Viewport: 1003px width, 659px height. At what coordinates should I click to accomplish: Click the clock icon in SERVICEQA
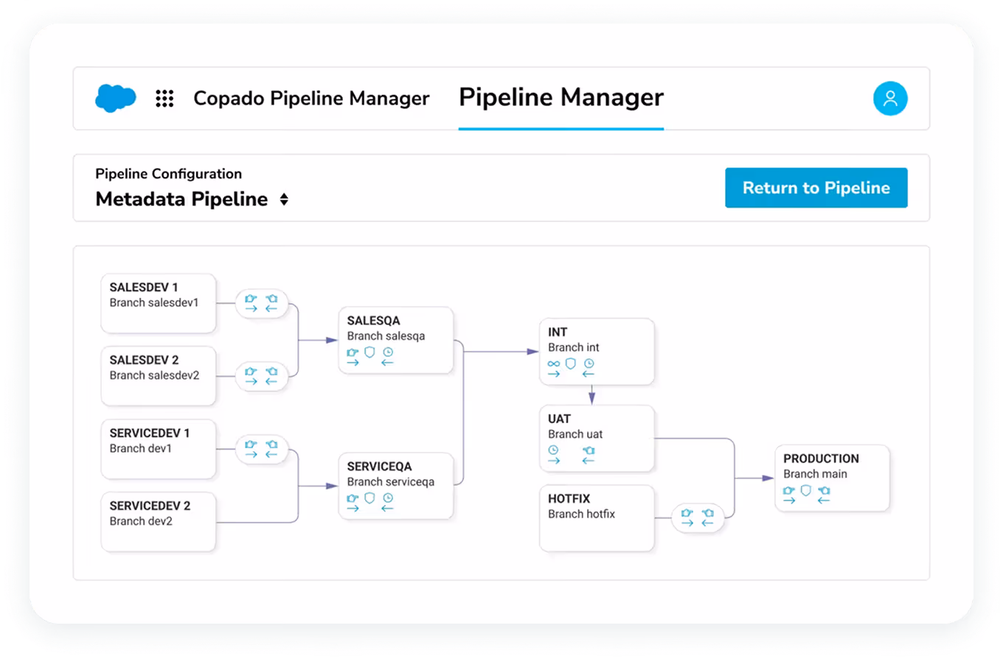pyautogui.click(x=388, y=498)
